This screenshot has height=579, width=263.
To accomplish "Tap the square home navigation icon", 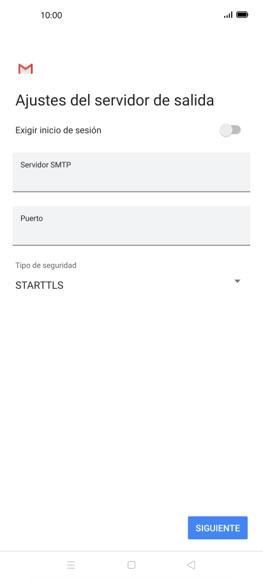I will [x=131, y=564].
